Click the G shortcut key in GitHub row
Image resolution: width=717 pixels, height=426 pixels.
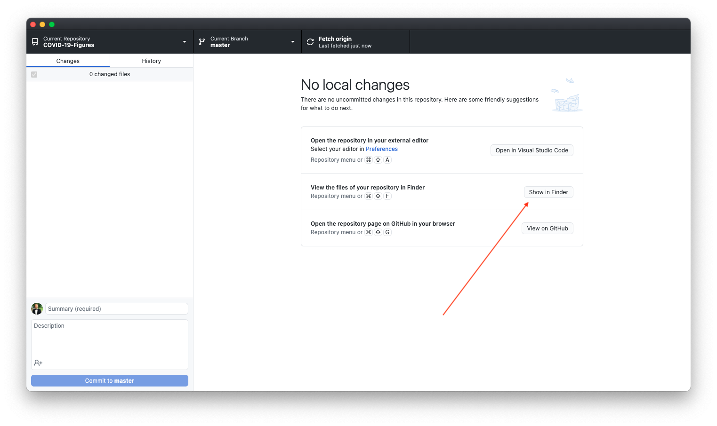coord(387,232)
